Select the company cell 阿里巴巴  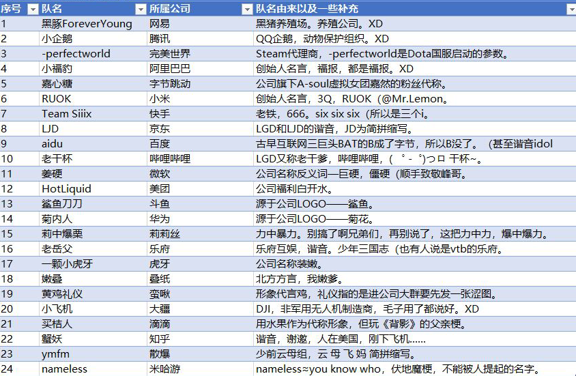200,69
